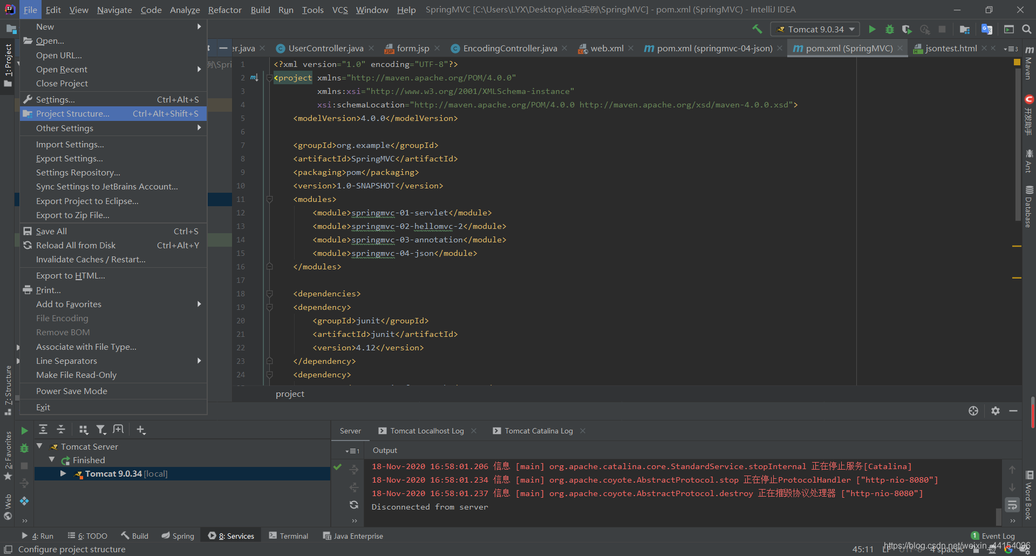The height and width of the screenshot is (556, 1036).
Task: Click the Run Anything icon in the toolbar
Action: [x=1009, y=29]
